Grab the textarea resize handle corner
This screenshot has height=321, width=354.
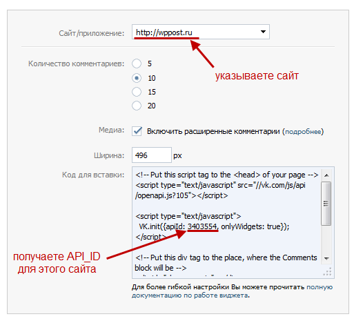pyautogui.click(x=328, y=272)
